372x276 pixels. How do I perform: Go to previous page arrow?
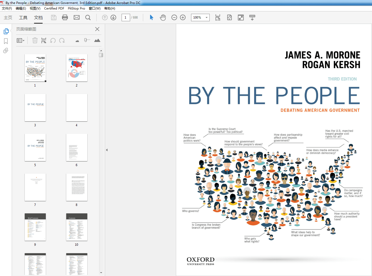[105, 18]
